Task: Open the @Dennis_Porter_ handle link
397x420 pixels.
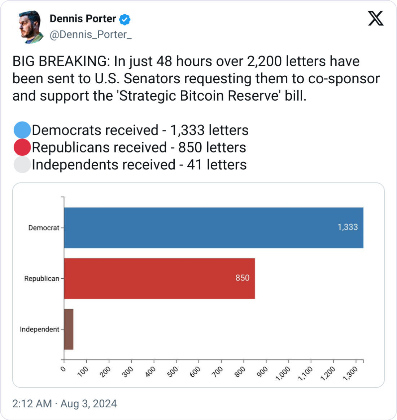Action: click(91, 35)
